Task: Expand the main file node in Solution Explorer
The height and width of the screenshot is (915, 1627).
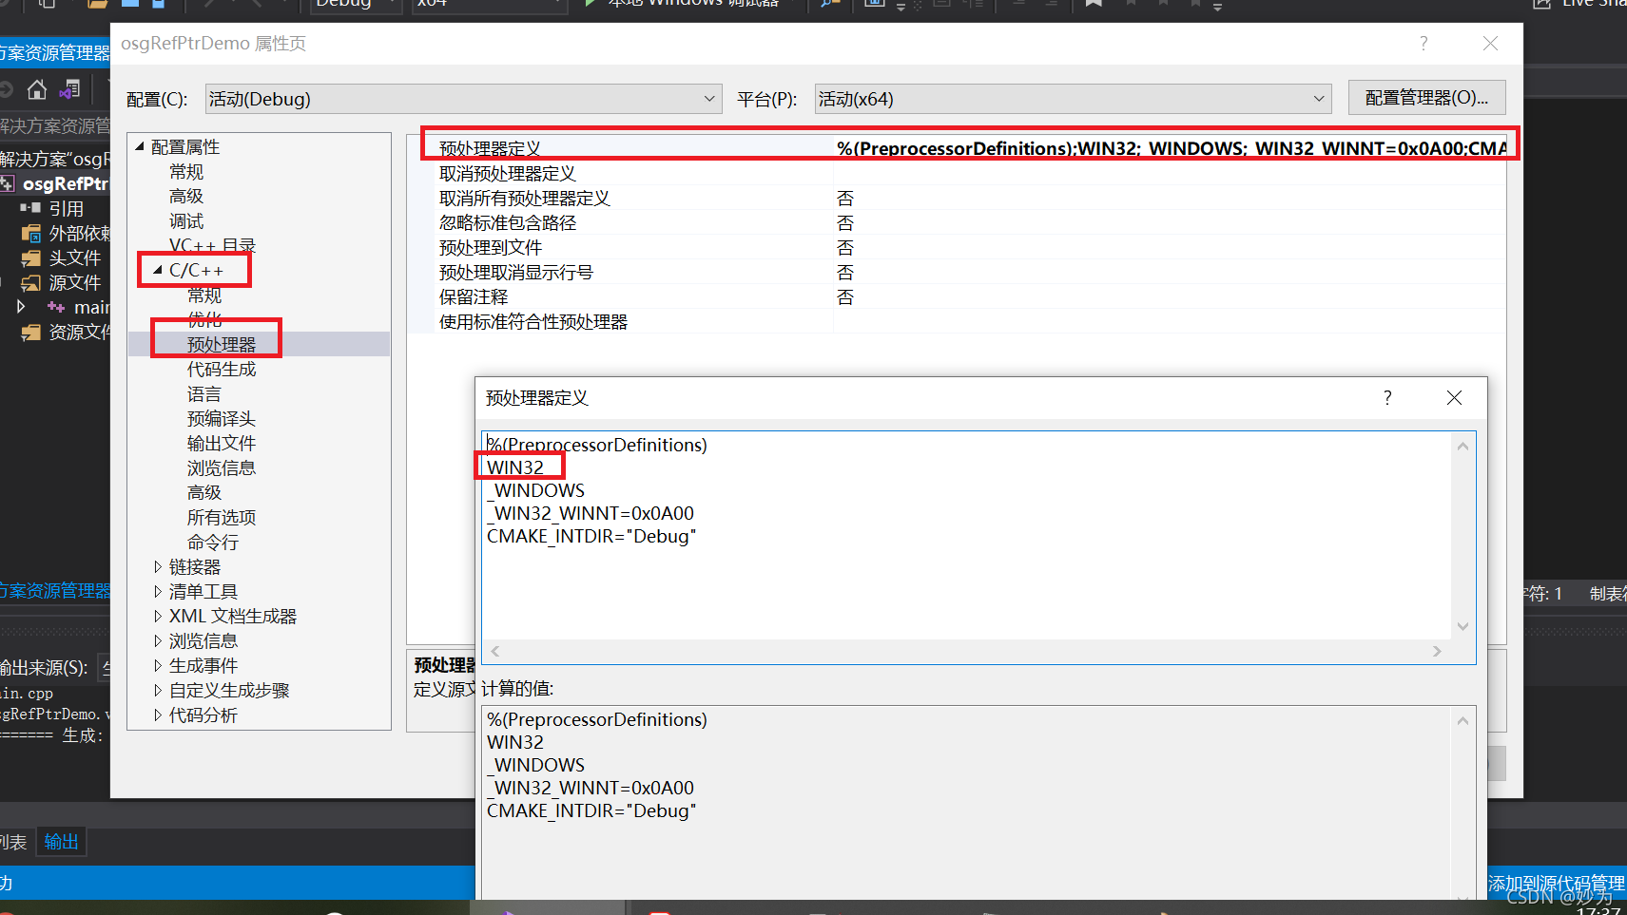Action: tap(21, 307)
